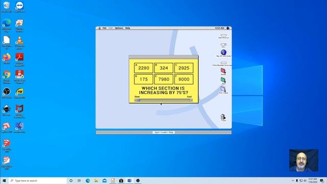Open the Apple menu in the emulator
Image resolution: width=327 pixels, height=184 pixels.
[x=100, y=28]
